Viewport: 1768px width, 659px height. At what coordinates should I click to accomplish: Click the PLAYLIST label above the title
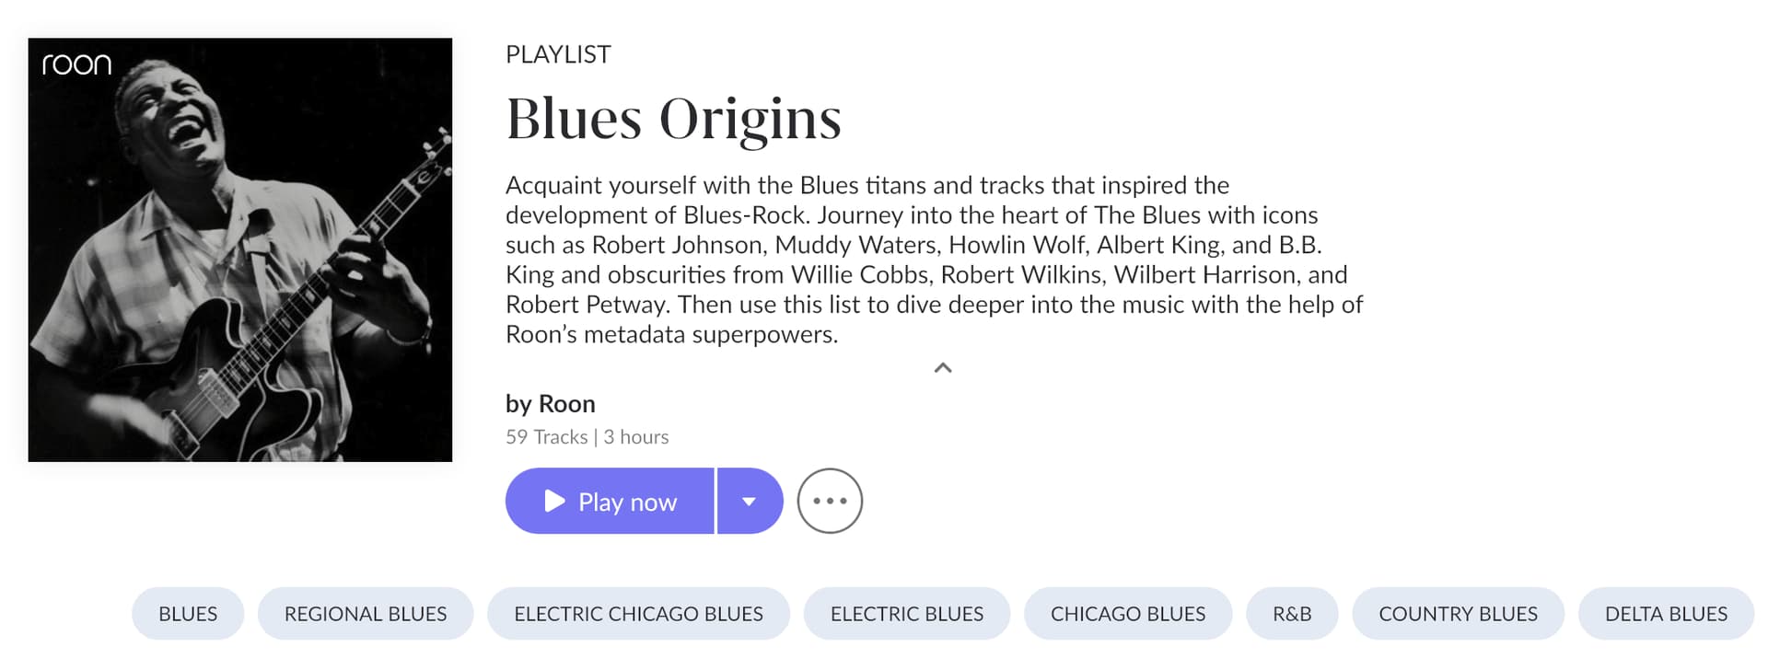558,55
